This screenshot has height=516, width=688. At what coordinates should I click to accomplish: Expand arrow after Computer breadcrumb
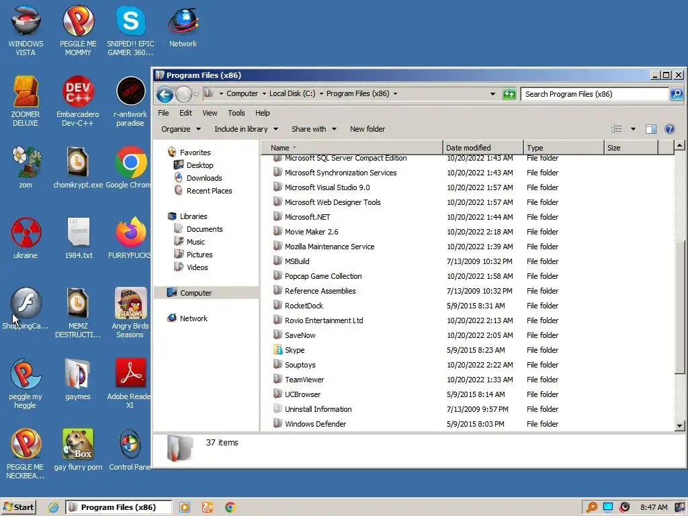pos(264,94)
